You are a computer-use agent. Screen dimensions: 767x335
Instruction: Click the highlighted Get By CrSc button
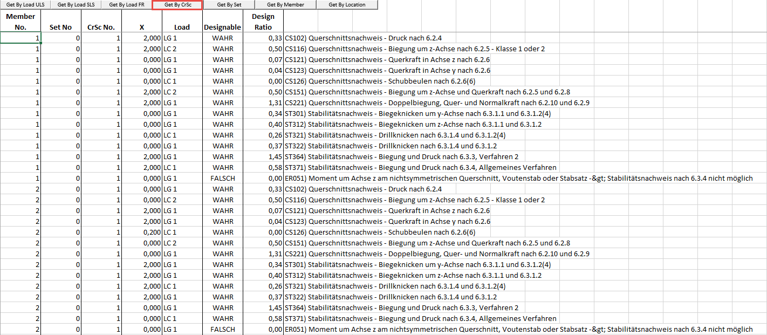point(177,5)
